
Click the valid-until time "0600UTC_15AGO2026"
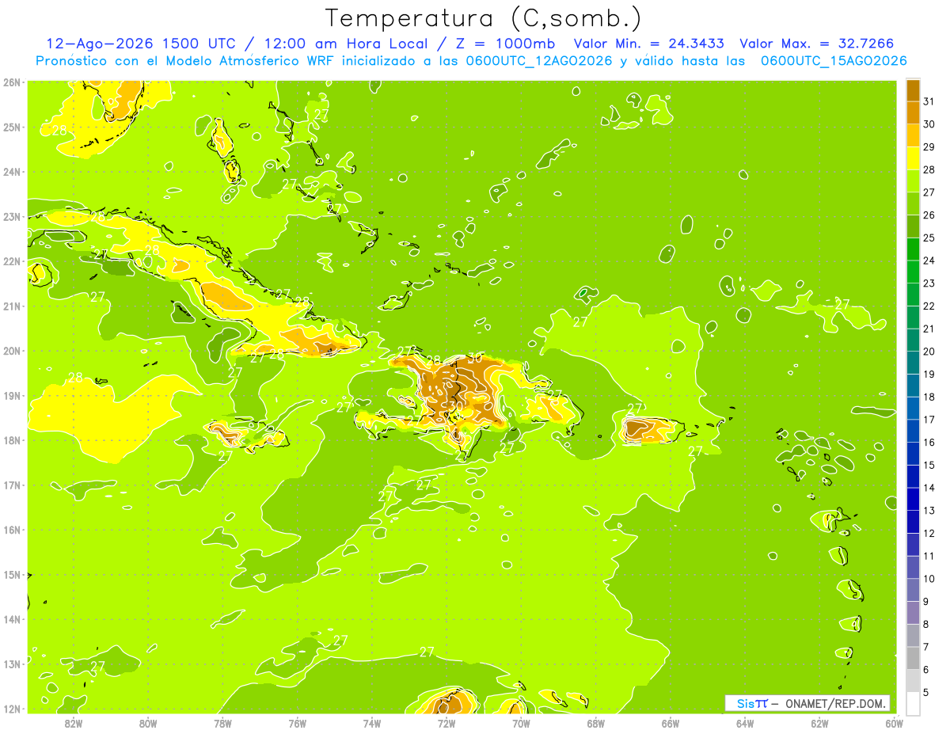coord(834,61)
